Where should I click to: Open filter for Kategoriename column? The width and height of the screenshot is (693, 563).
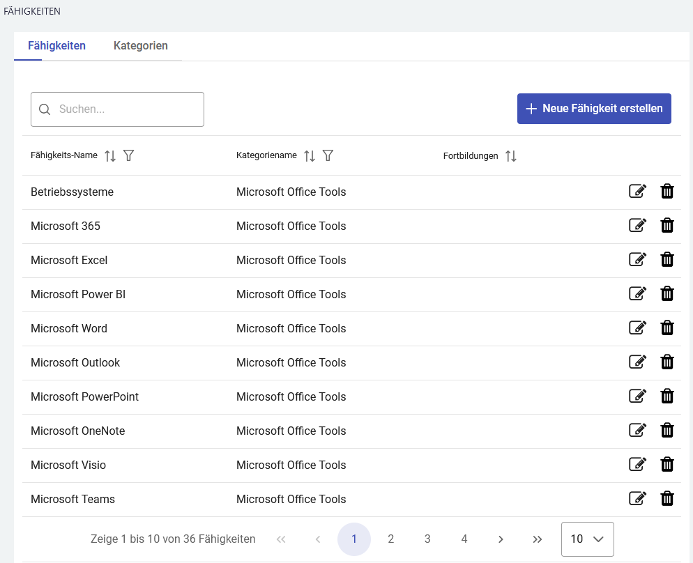point(328,155)
